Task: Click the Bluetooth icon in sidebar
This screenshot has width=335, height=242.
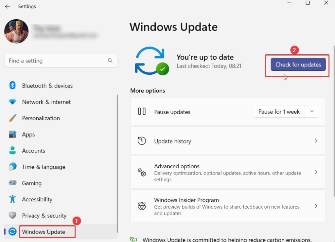Action: click(x=12, y=85)
